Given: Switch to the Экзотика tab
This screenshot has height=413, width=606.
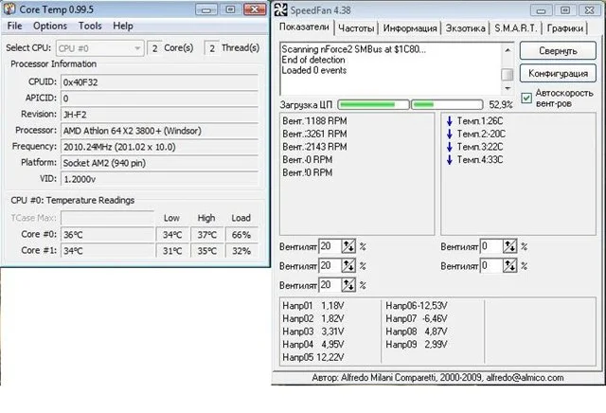Looking at the screenshot, I should pyautogui.click(x=465, y=28).
